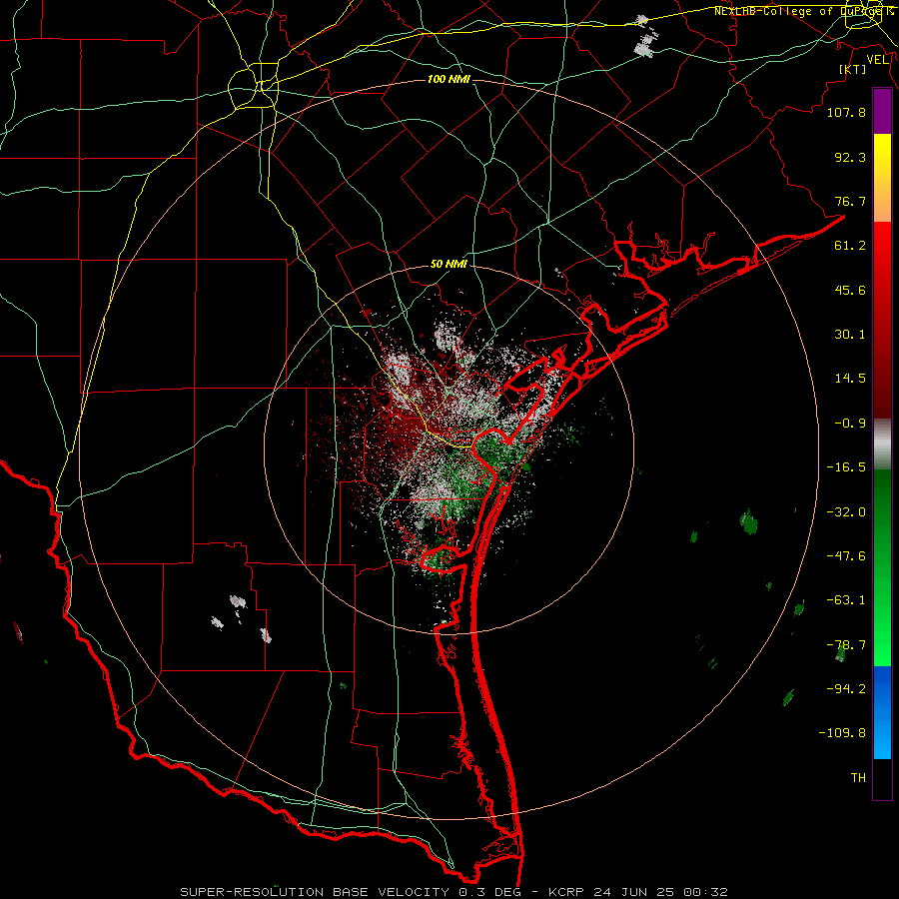Click the 107.8 velocity scale value
Viewport: 899px width, 899px height.
click(x=846, y=112)
